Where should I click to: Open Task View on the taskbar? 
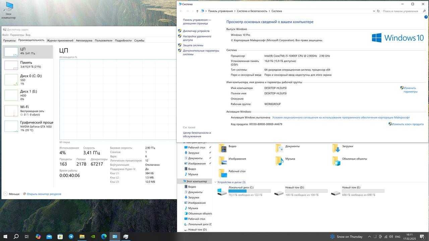pyautogui.click(x=27, y=236)
